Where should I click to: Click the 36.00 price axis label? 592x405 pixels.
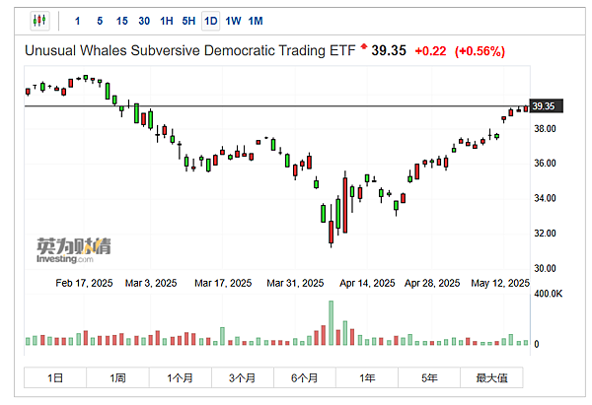(x=545, y=164)
